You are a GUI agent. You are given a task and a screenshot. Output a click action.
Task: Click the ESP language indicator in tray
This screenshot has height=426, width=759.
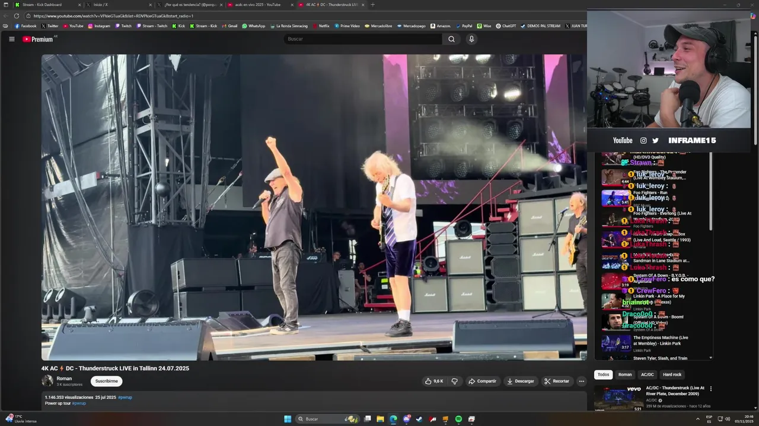[709, 419]
